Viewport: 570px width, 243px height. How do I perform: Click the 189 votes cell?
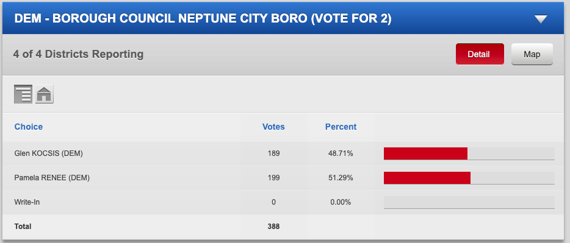click(273, 153)
